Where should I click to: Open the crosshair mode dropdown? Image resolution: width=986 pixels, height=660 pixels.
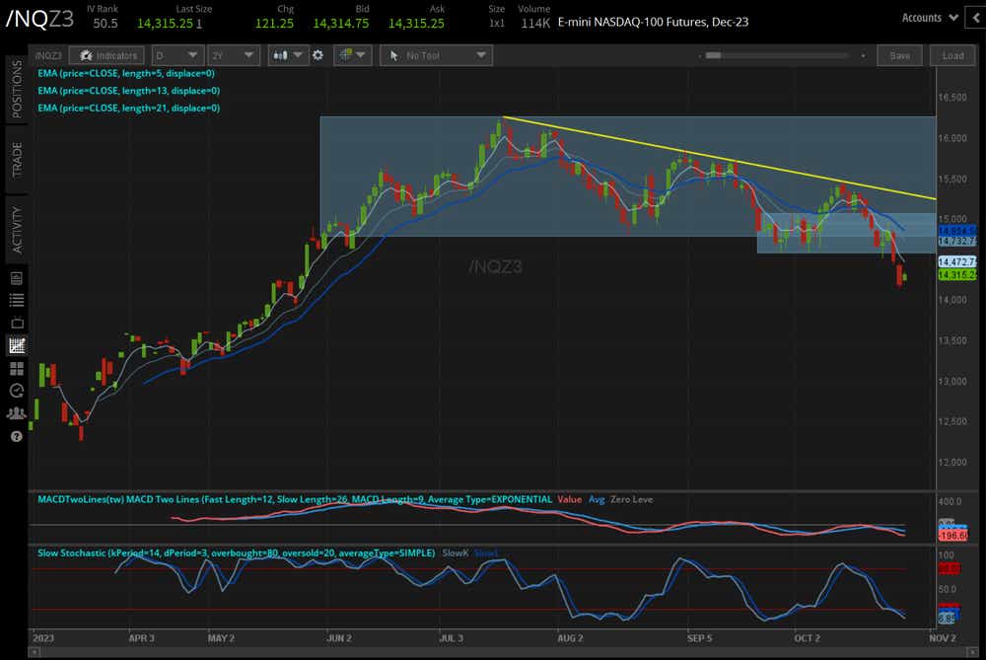pos(352,55)
